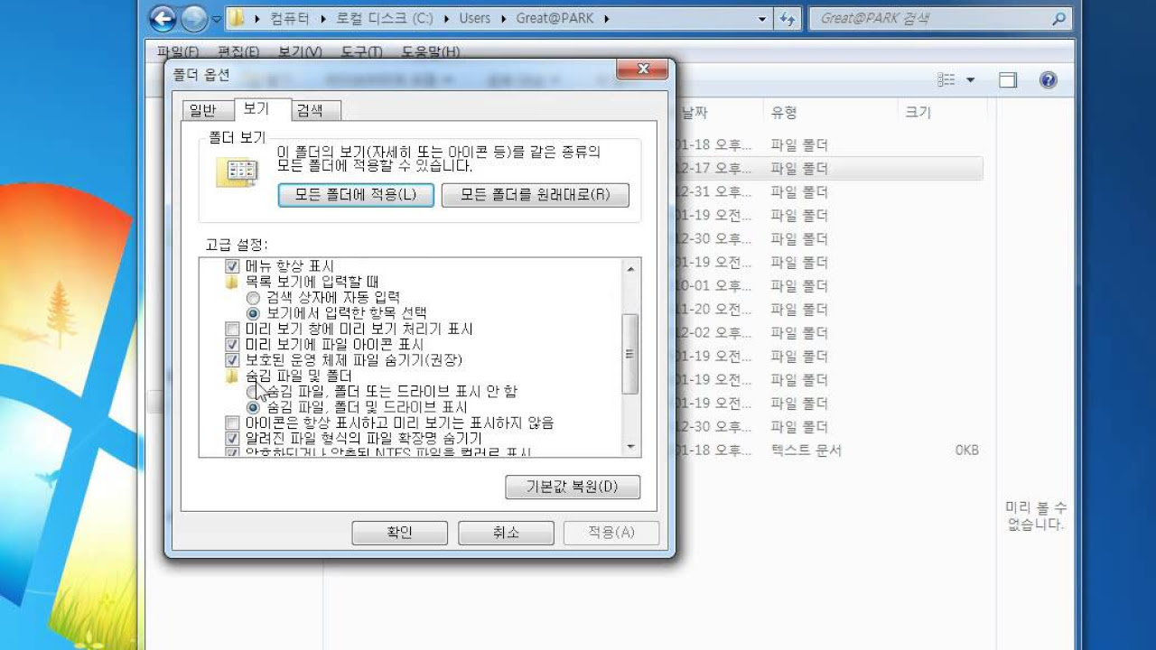Toggle 아이콘은 항상 표시하고 미리 보기는 표시하지 않음

(x=232, y=422)
